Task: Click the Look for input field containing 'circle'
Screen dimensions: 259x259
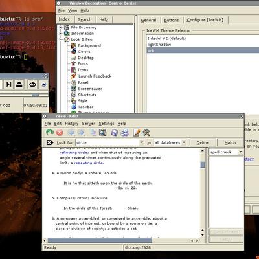Action: click(107, 142)
